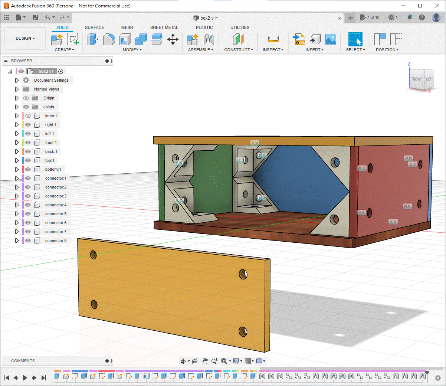Click the Create Sketch icon
Image resolution: width=446 pixels, height=386 pixels.
tap(73, 39)
